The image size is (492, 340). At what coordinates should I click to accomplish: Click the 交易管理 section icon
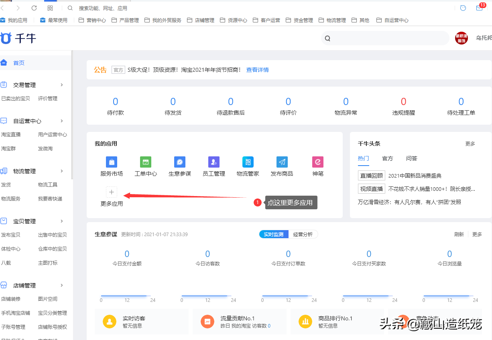click(4, 85)
